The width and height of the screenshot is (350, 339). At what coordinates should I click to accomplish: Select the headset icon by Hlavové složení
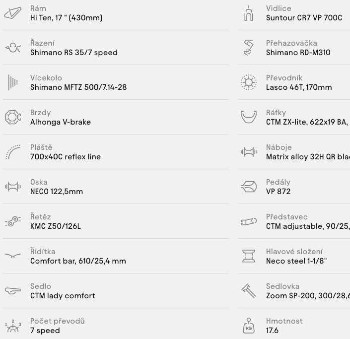249,256
